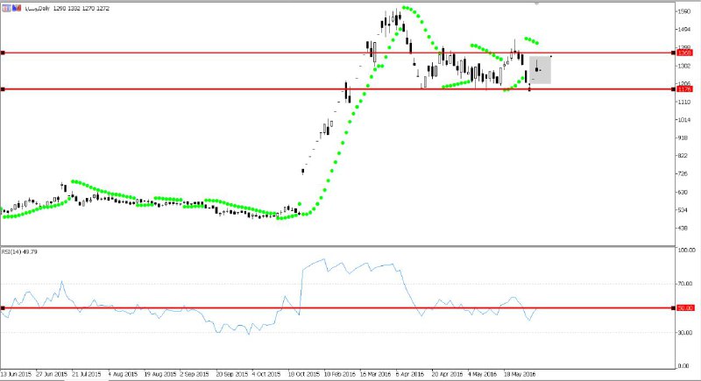The height and width of the screenshot is (381, 701).
Task: Click the 1590 price scale value
Action: [x=684, y=11]
